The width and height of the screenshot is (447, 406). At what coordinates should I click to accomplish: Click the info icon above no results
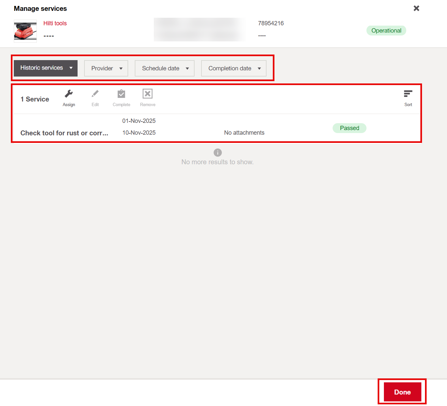click(218, 152)
